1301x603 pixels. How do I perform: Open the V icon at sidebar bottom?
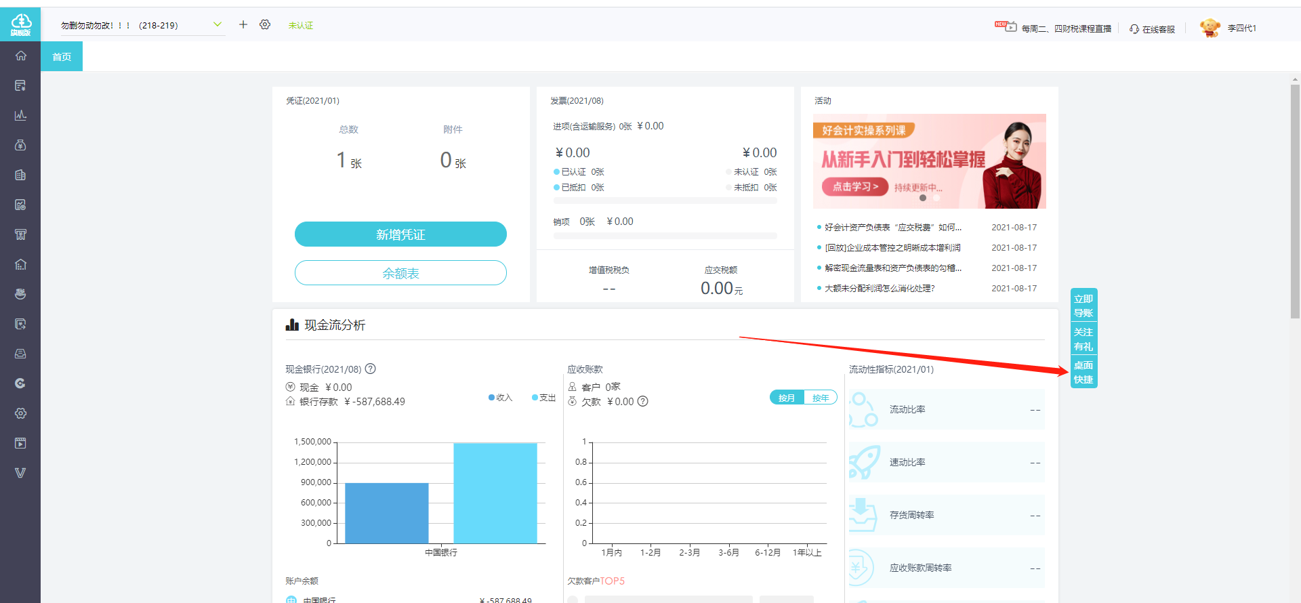click(20, 473)
